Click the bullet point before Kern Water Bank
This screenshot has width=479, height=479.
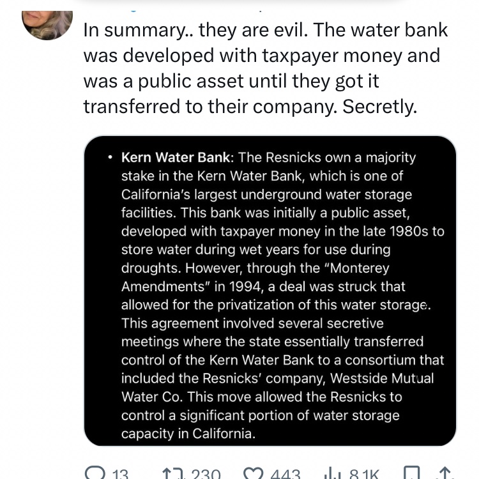[110, 158]
